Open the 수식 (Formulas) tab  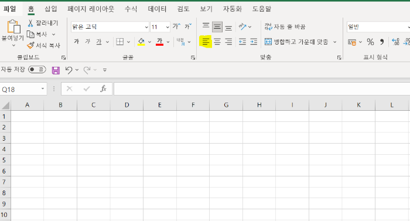tap(131, 9)
